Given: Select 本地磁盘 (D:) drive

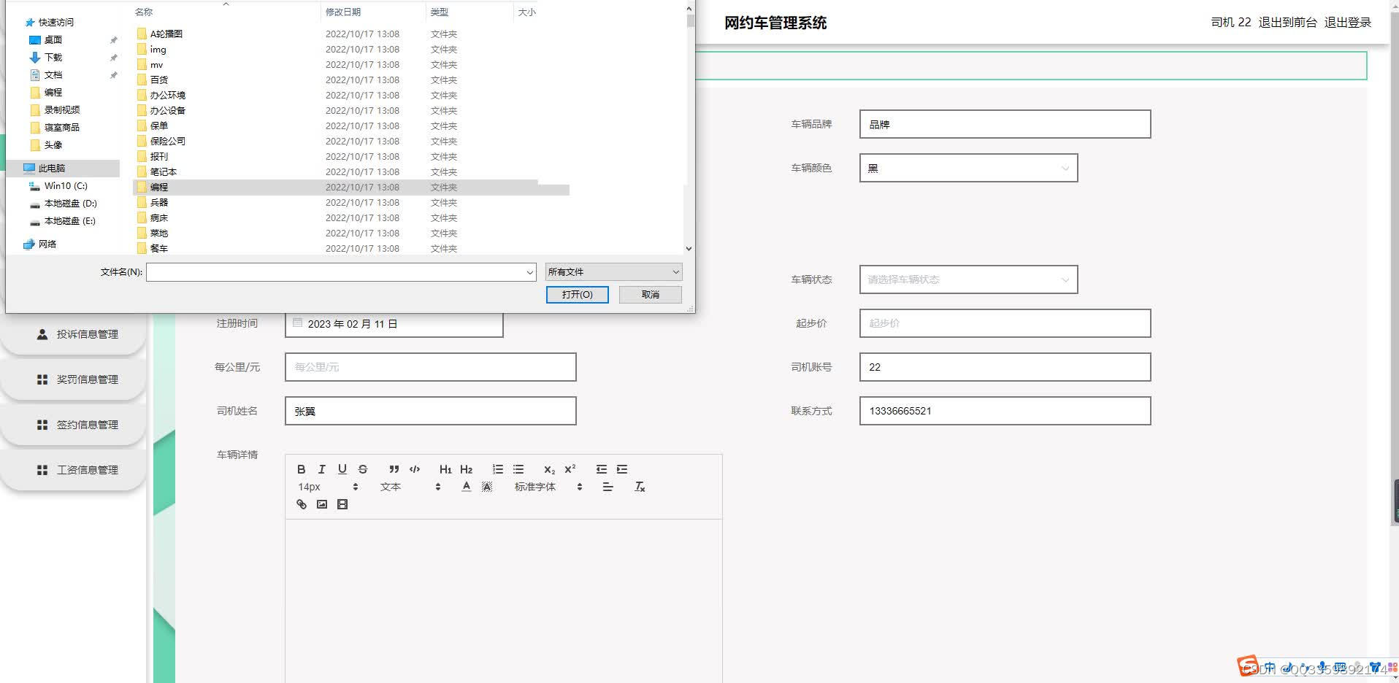Looking at the screenshot, I should pos(70,204).
